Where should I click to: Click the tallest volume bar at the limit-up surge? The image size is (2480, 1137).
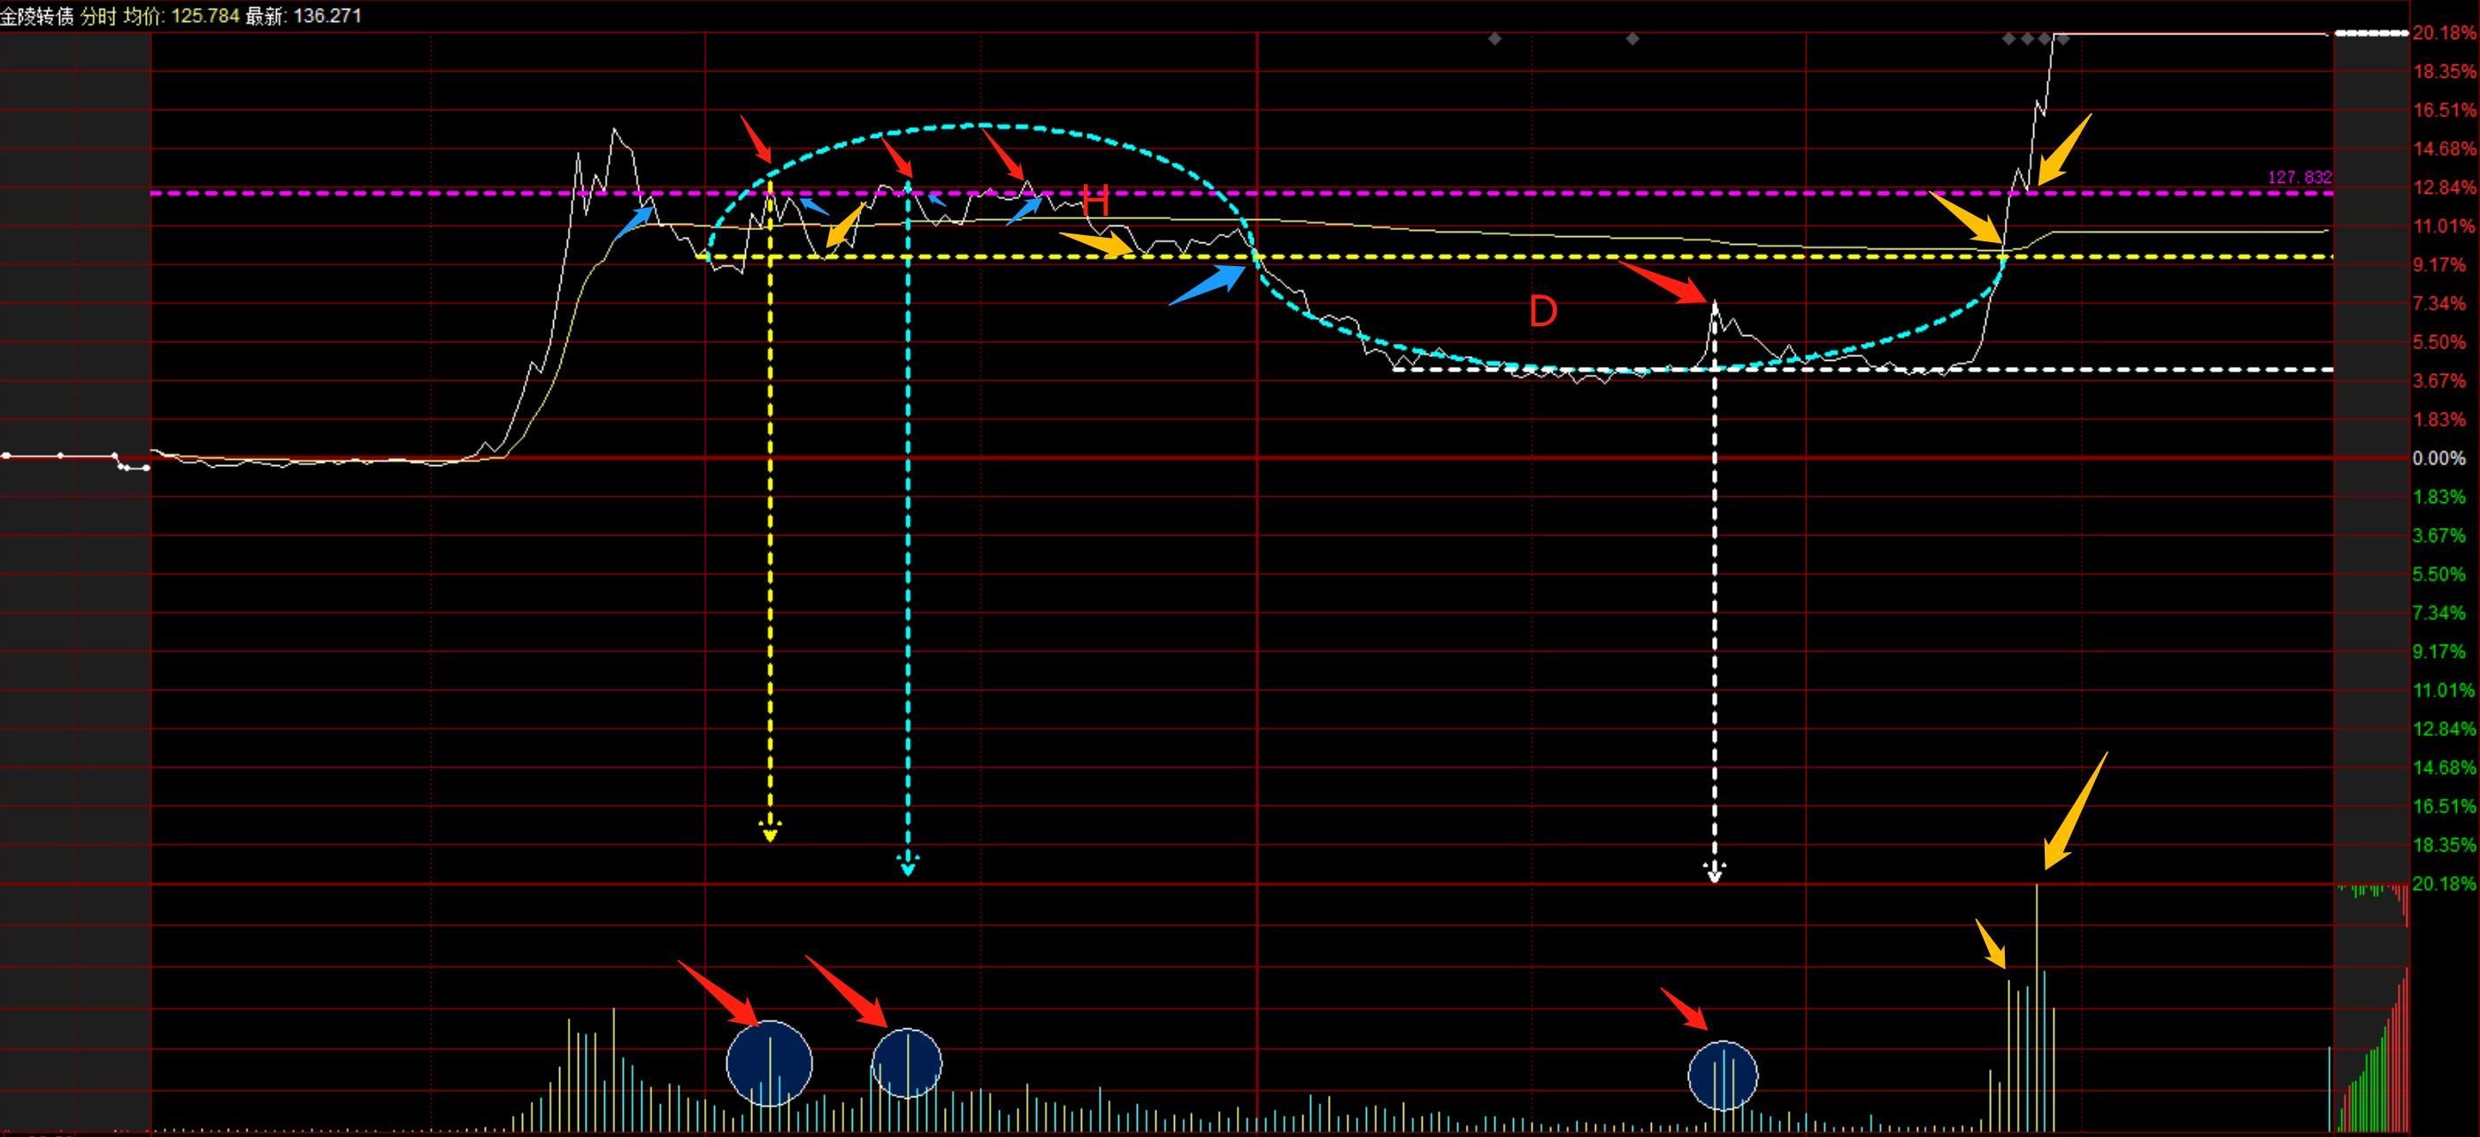pyautogui.click(x=2036, y=1008)
